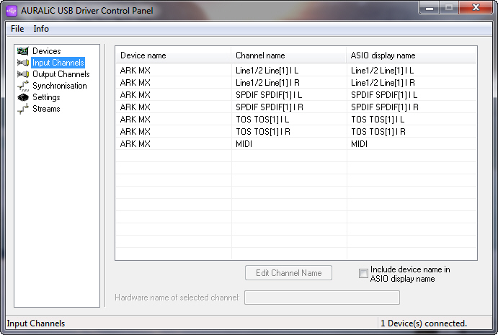Select Devices in the navigation tree
This screenshot has height=335, width=498.
[x=46, y=51]
